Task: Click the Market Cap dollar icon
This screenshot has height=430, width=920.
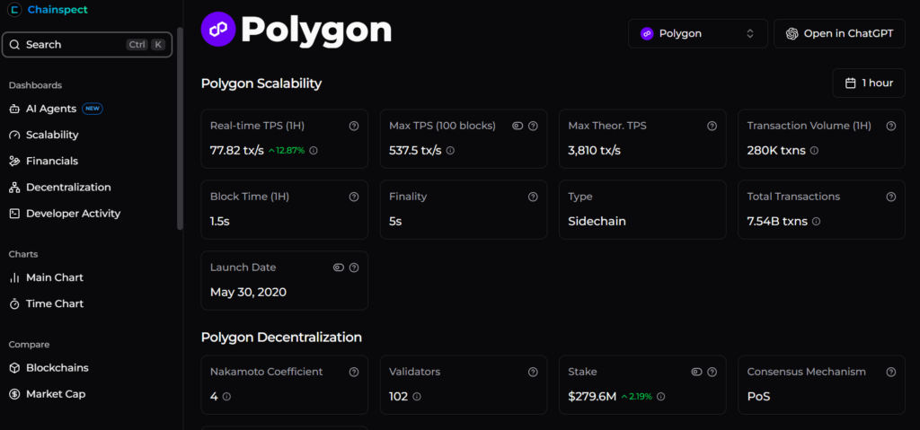Action: coord(14,394)
